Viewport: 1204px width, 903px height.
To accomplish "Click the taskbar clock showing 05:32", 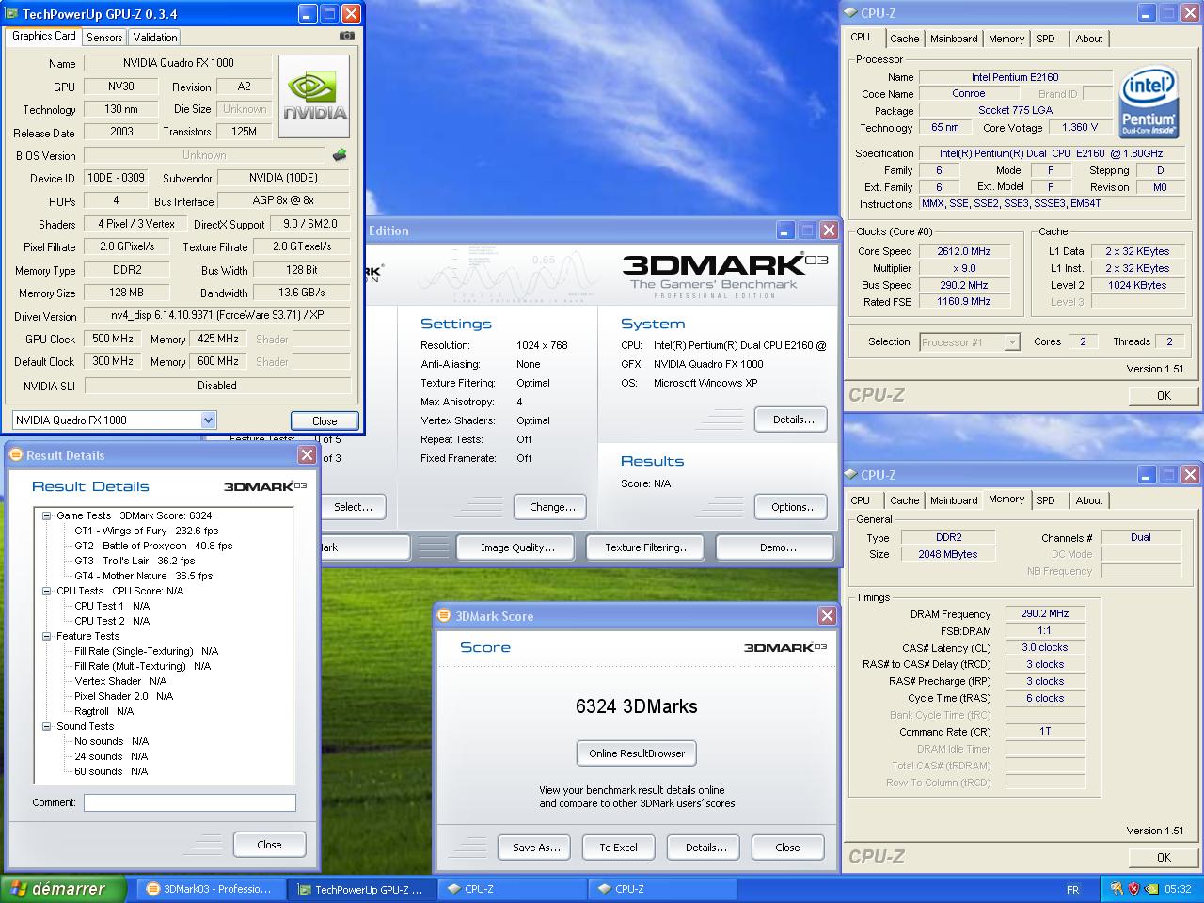I will point(1178,889).
